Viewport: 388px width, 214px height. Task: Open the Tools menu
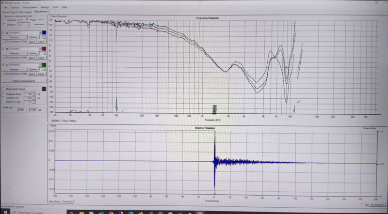tap(56, 7)
